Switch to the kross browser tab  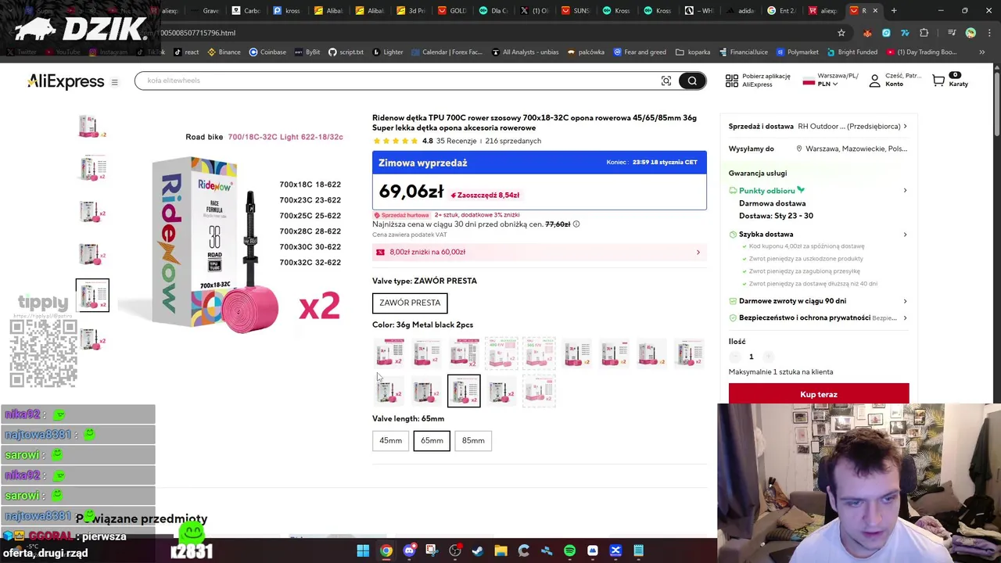(286, 11)
